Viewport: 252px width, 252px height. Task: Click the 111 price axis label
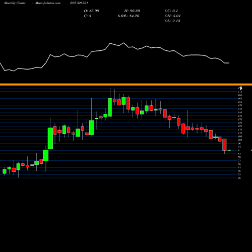(x=240, y=133)
